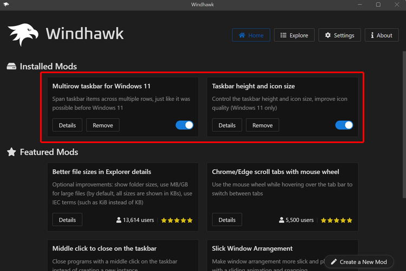Click description starting Optional improvements: show folder sizes
The width and height of the screenshot is (406, 271).
pyautogui.click(x=122, y=193)
